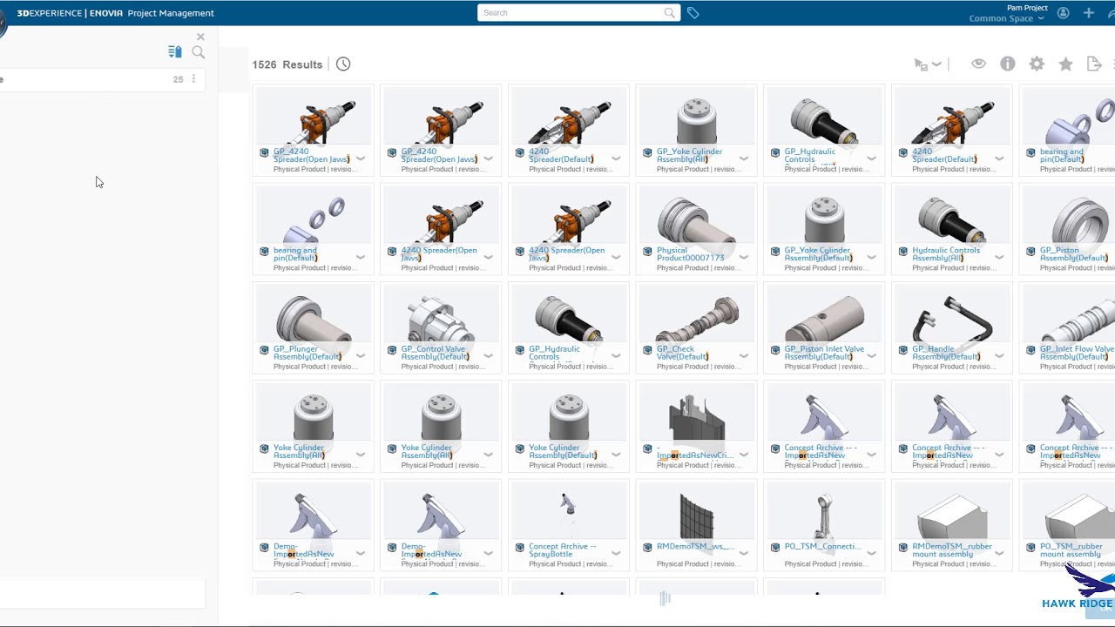Click product type icon of Hydraulic Controls Assembly(All)
The image size is (1115, 627).
coord(903,251)
